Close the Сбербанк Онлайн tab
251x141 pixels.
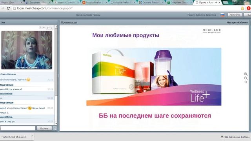pyautogui.click(x=191, y=3)
